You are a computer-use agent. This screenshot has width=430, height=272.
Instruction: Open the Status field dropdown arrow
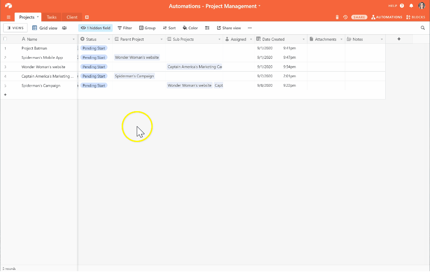click(108, 39)
